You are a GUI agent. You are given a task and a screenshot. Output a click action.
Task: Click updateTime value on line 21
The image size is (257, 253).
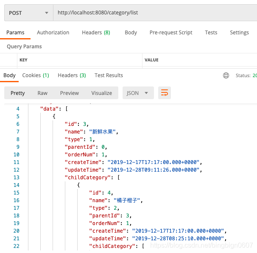coord(178,239)
